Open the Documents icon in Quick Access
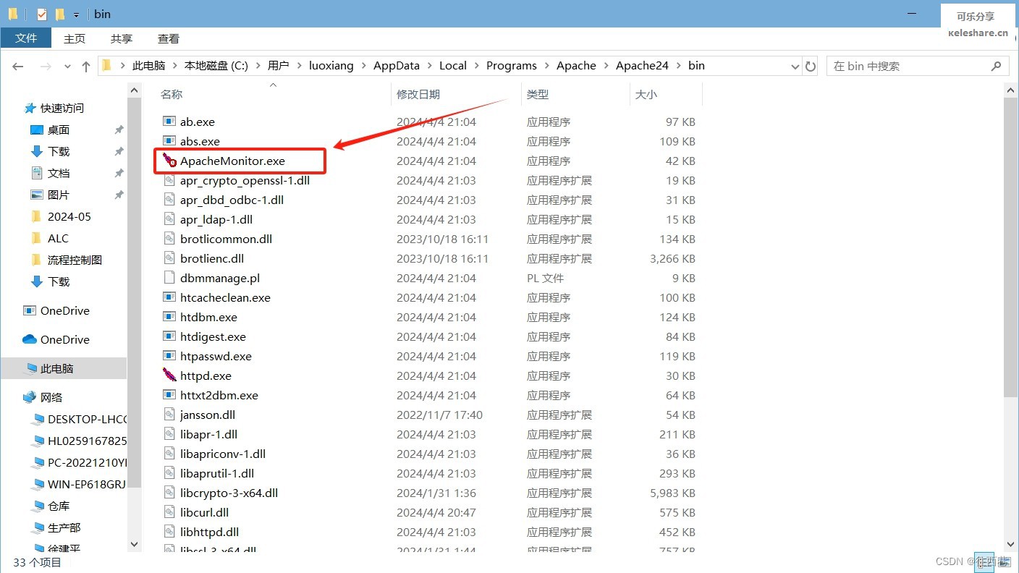The height and width of the screenshot is (573, 1019). click(37, 173)
